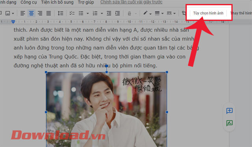Screen dimensions: 252x147
Task: Click the line starting 'thích. Anh được biết'
Action: [101, 30]
